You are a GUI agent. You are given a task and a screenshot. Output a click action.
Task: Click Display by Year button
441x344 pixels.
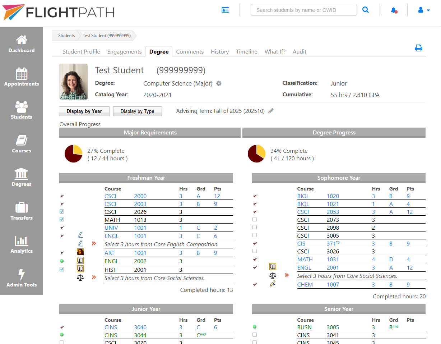[84, 111]
